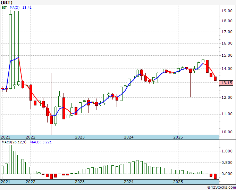
Task: Click the MACD:-0.221 value label
Action: click(x=41, y=142)
